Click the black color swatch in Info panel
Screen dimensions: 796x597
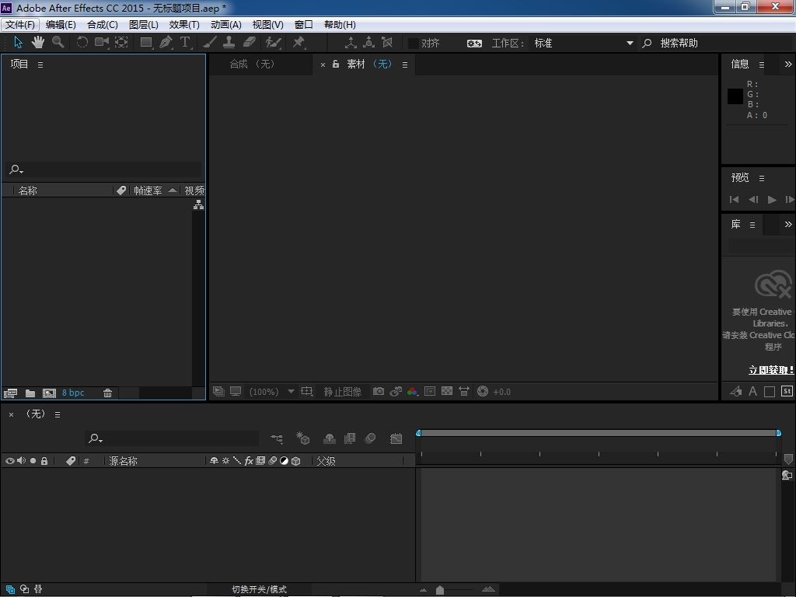[735, 96]
